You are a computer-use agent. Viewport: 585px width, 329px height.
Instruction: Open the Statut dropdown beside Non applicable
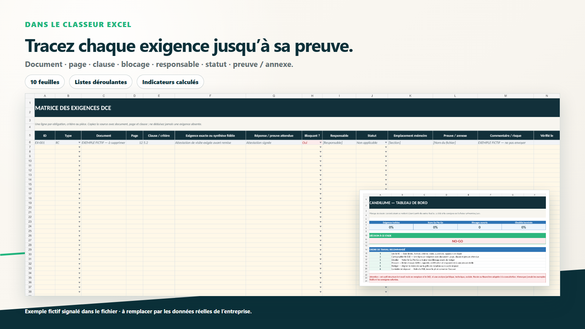point(386,143)
